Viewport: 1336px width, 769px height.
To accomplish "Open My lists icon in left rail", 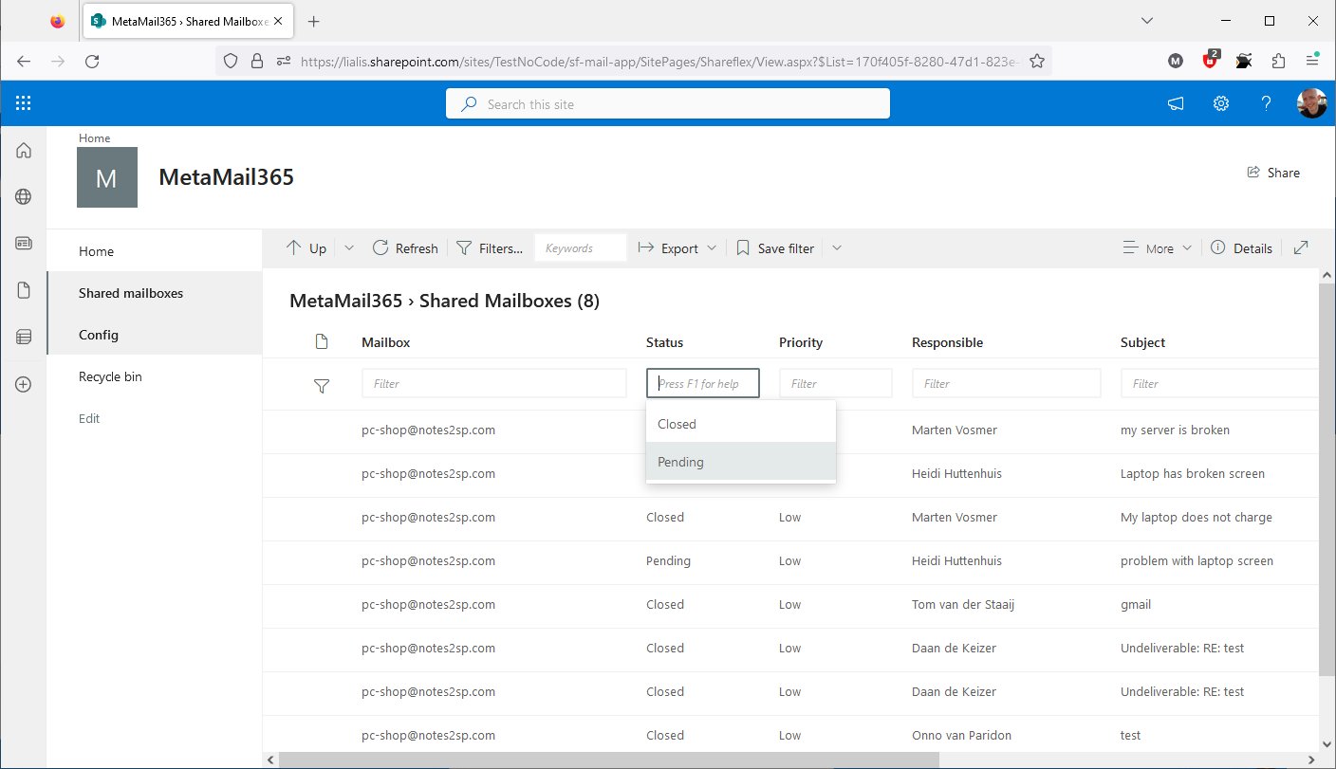I will 24,337.
